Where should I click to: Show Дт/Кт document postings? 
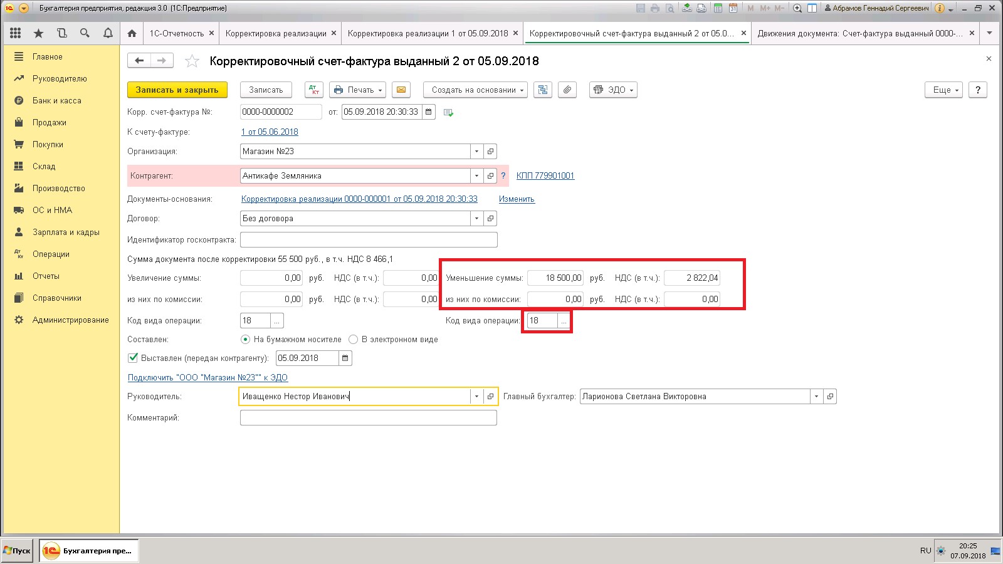click(x=314, y=90)
